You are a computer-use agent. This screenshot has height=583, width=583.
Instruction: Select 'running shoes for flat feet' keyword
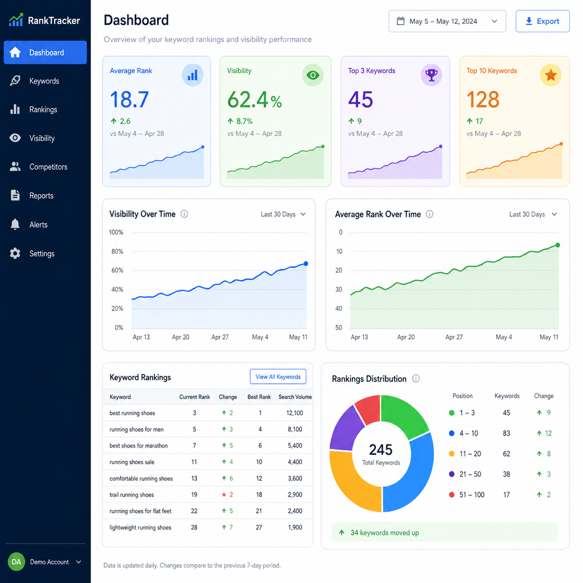click(207, 511)
